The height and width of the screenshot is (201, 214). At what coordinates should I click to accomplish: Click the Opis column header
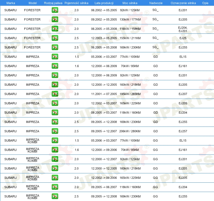coord(205,3)
